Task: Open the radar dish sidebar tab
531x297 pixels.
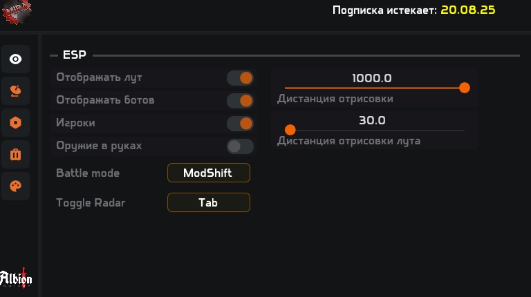Action: (x=15, y=90)
